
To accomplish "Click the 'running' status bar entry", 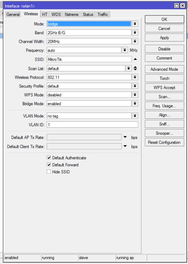I will [x=48, y=258].
